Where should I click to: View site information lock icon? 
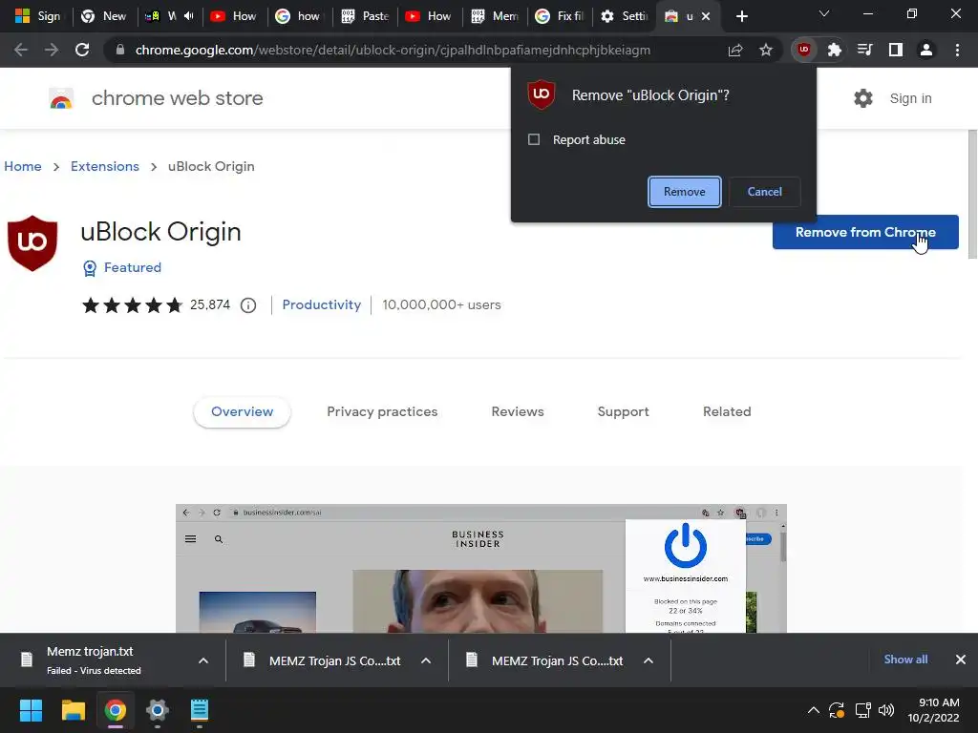(x=119, y=50)
